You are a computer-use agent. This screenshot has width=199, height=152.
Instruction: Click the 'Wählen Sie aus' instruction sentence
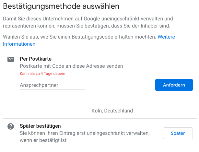click(x=80, y=37)
